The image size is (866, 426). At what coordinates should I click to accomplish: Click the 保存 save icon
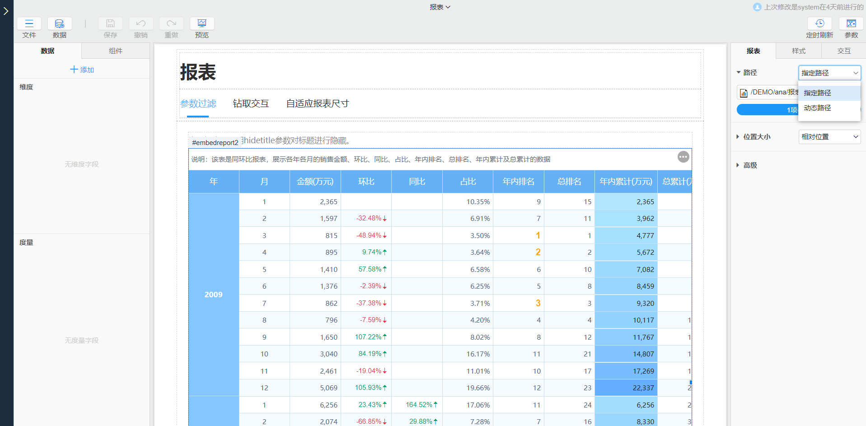coord(110,24)
